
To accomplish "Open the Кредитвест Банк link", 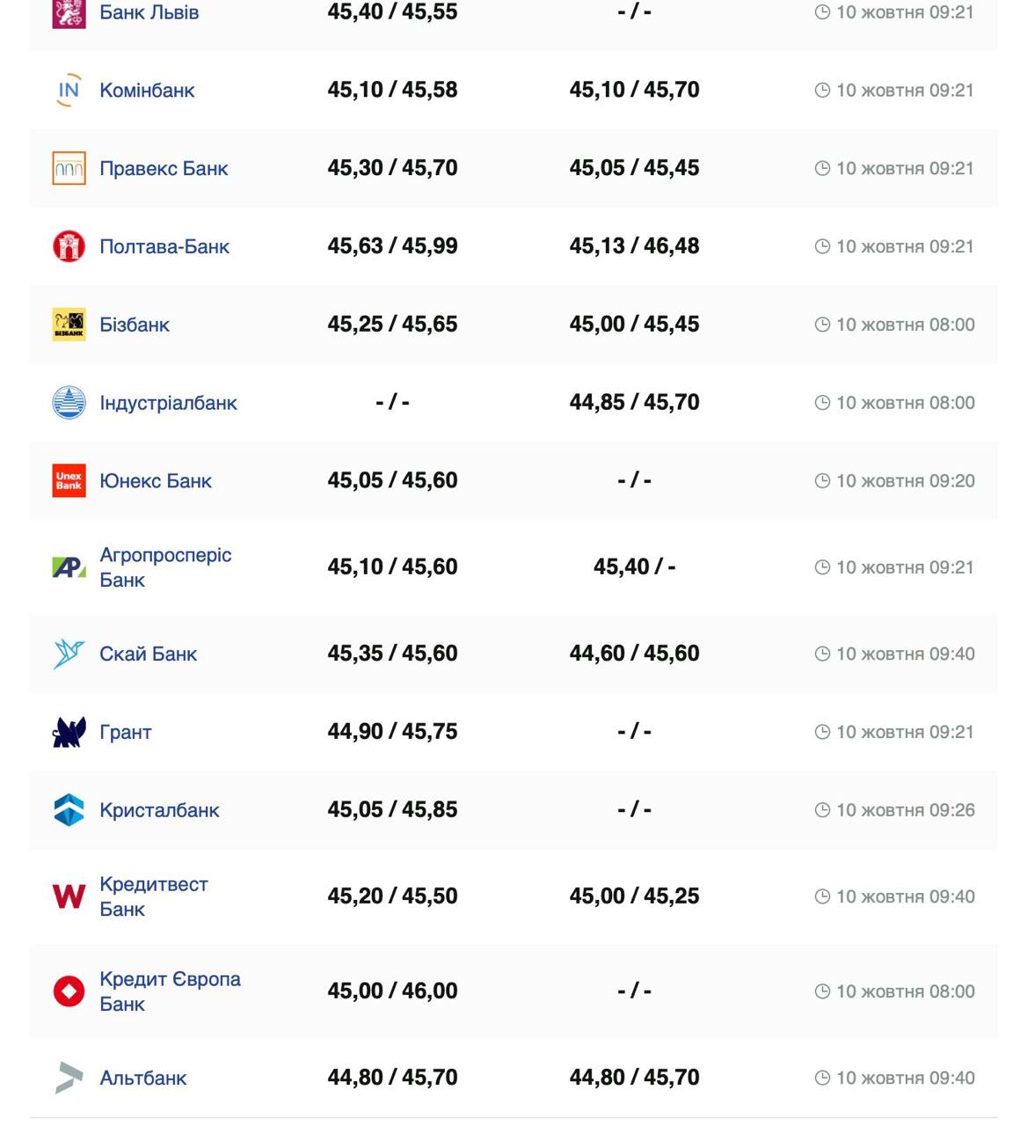I will pos(154,896).
